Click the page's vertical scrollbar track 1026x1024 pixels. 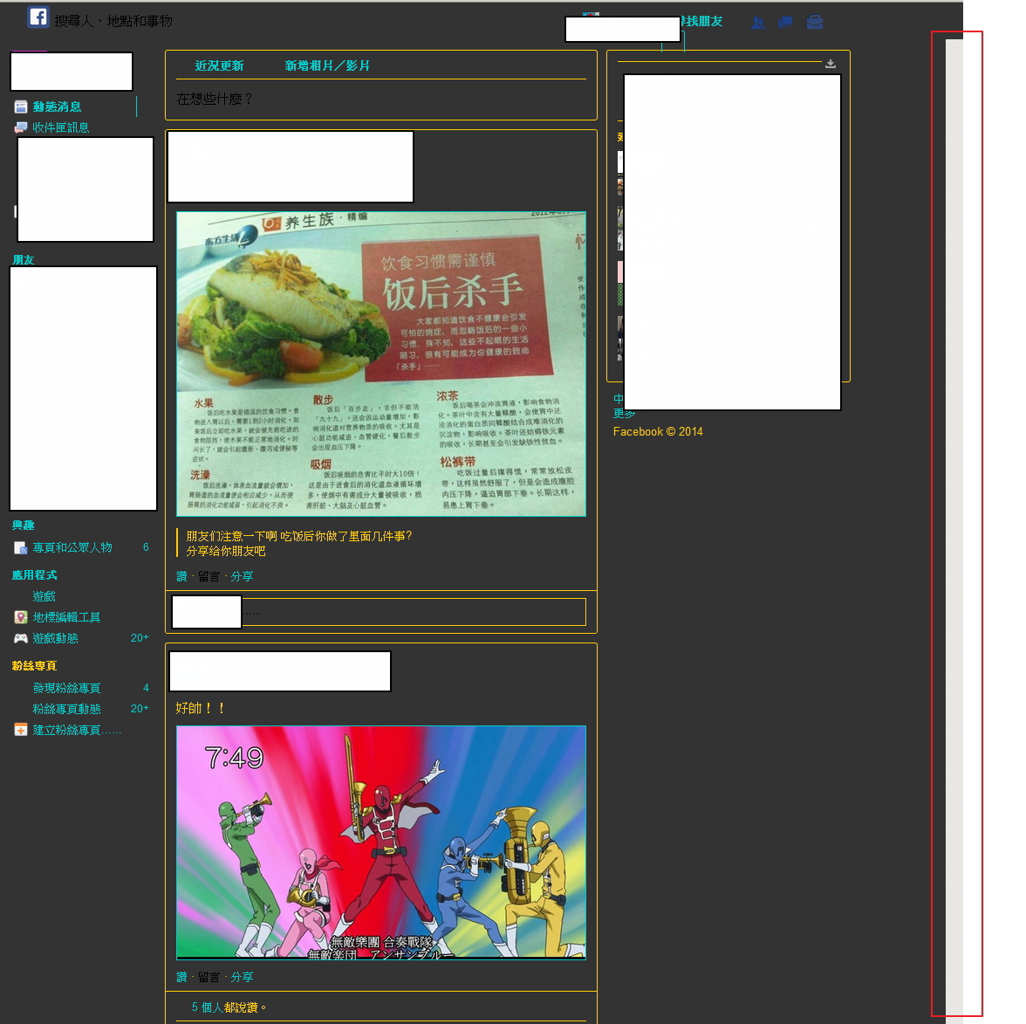[x=954, y=527]
